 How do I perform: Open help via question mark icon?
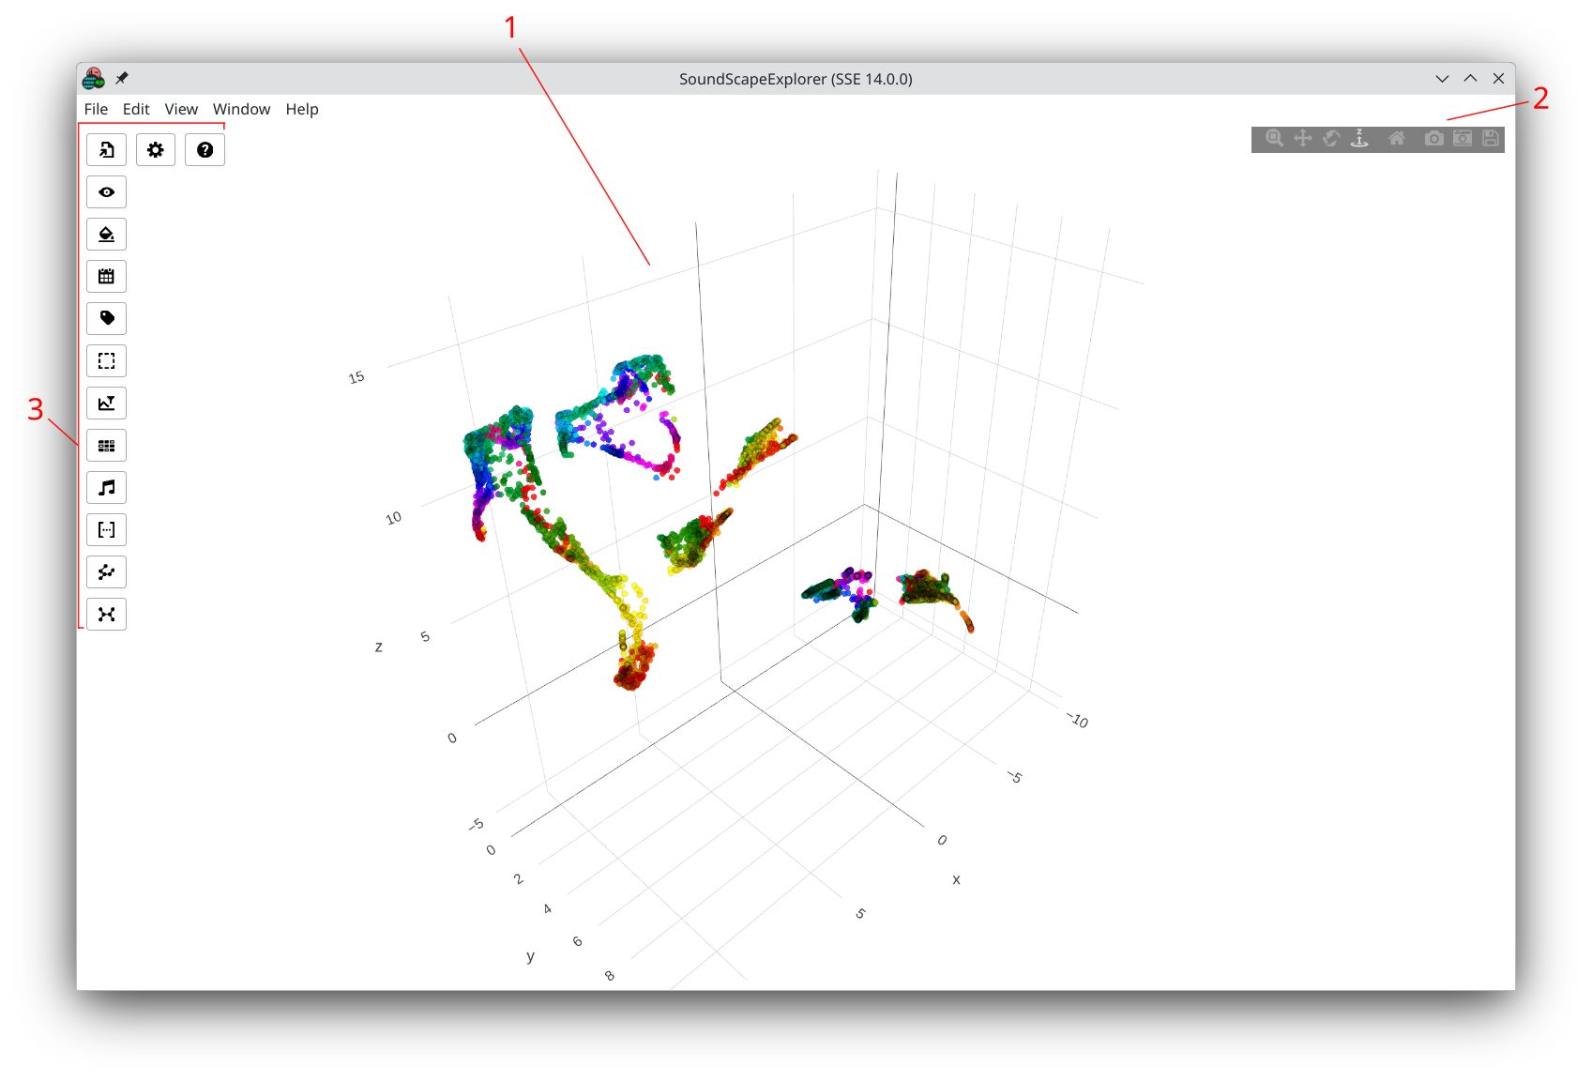point(205,150)
